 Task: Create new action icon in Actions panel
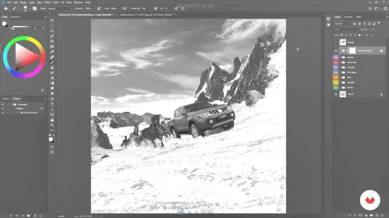[x=35, y=215]
